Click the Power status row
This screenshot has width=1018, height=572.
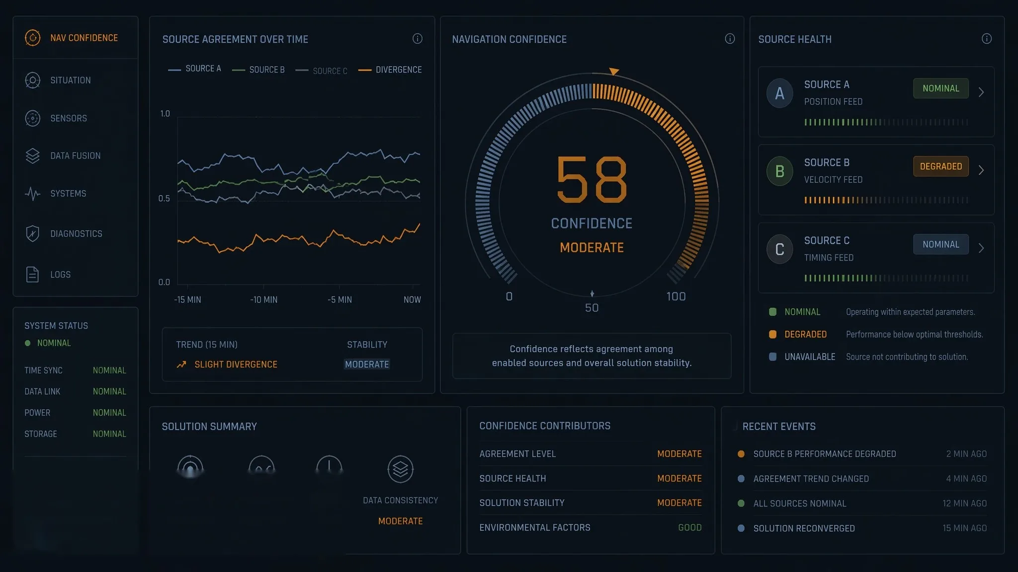click(x=75, y=413)
